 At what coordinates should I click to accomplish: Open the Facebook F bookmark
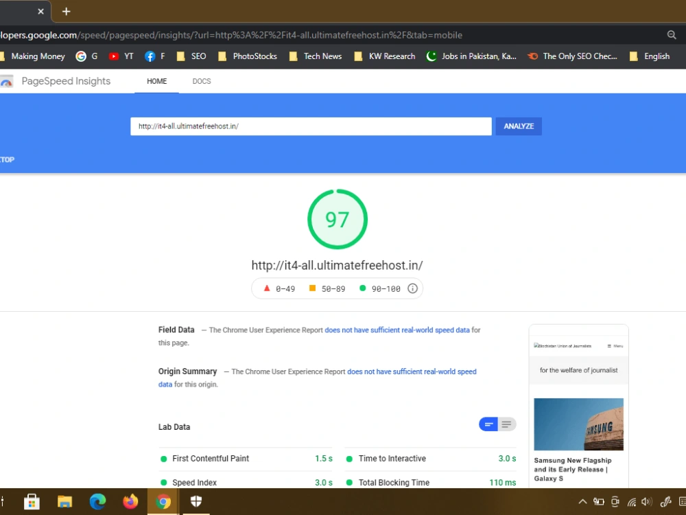click(x=155, y=56)
